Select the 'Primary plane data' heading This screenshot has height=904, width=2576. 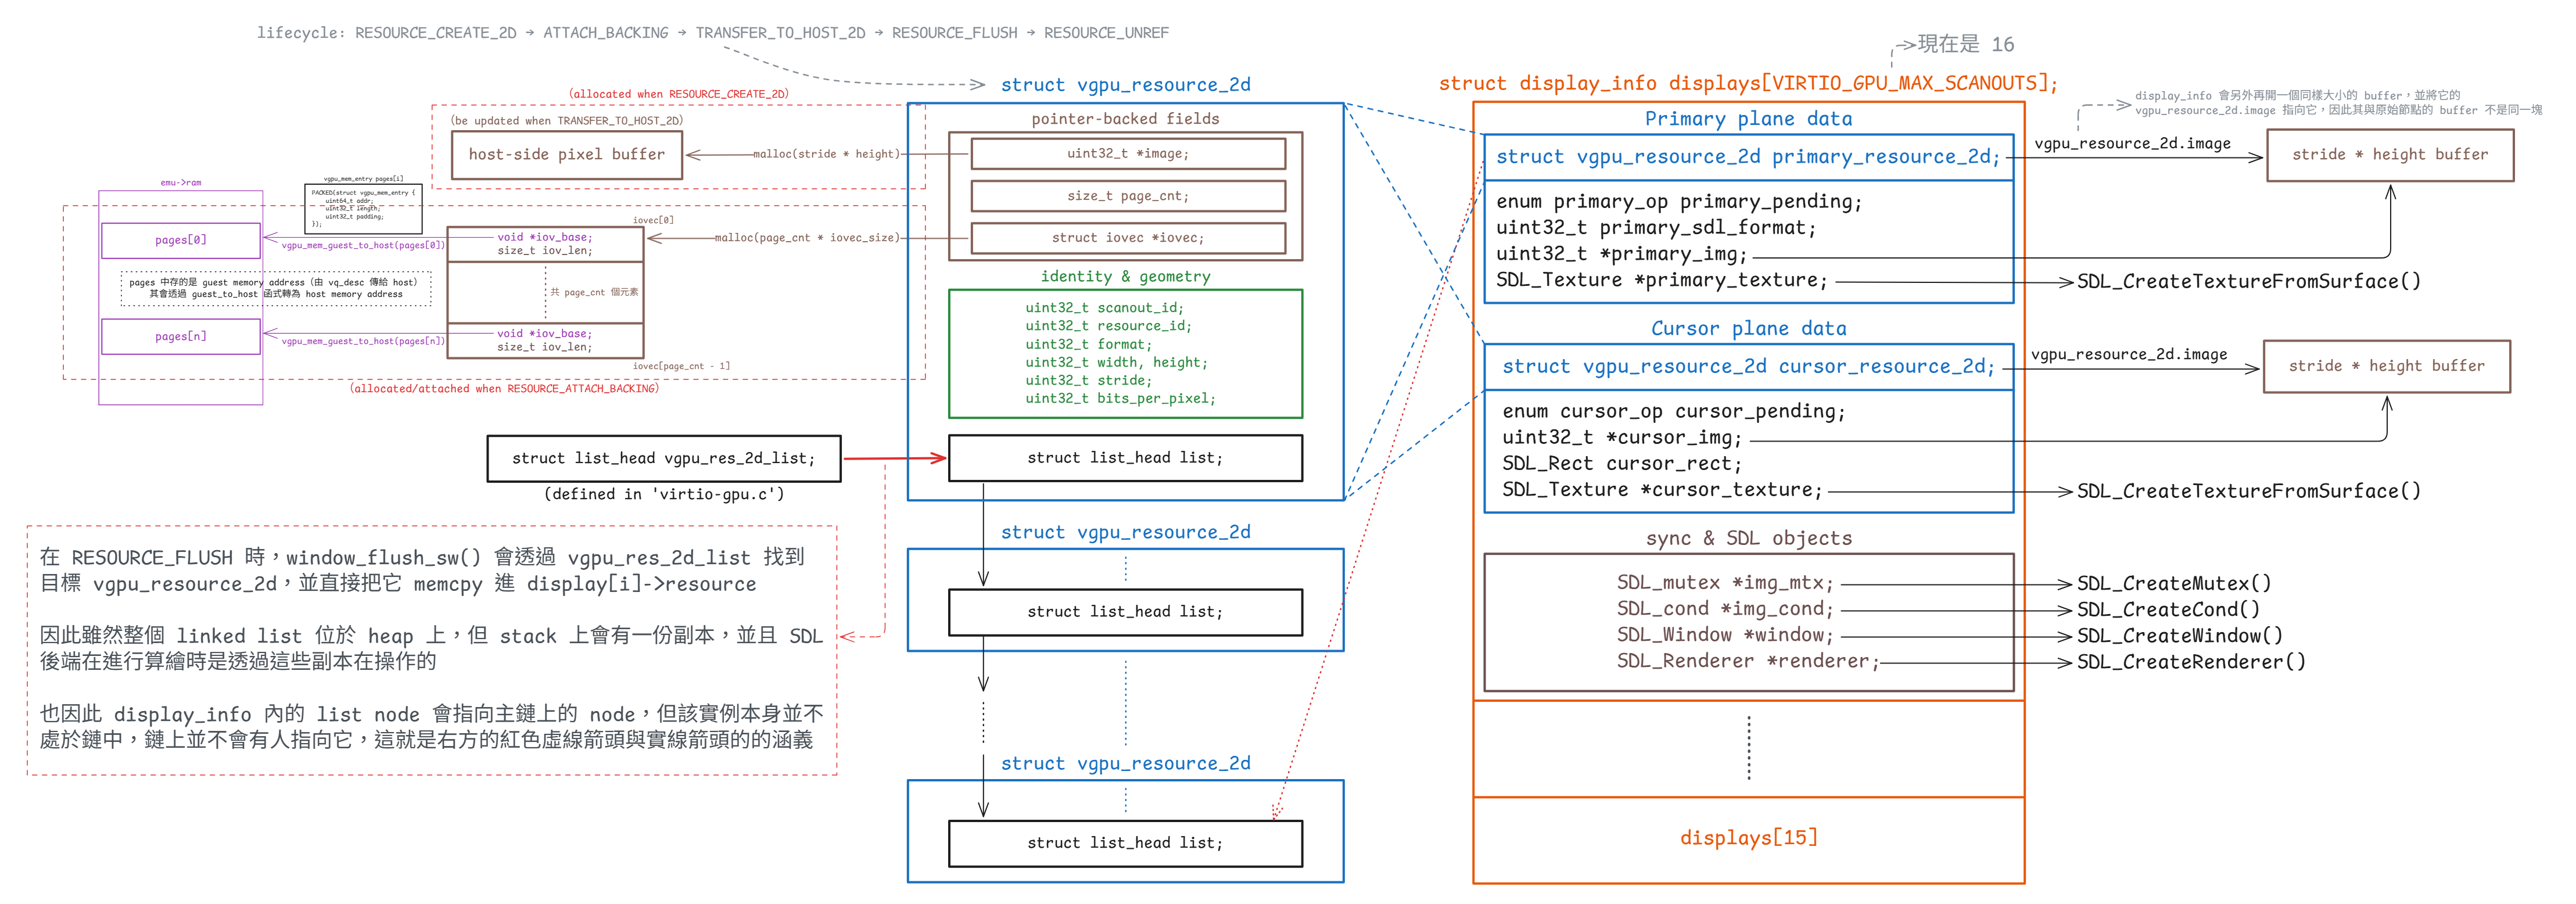coord(1748,119)
